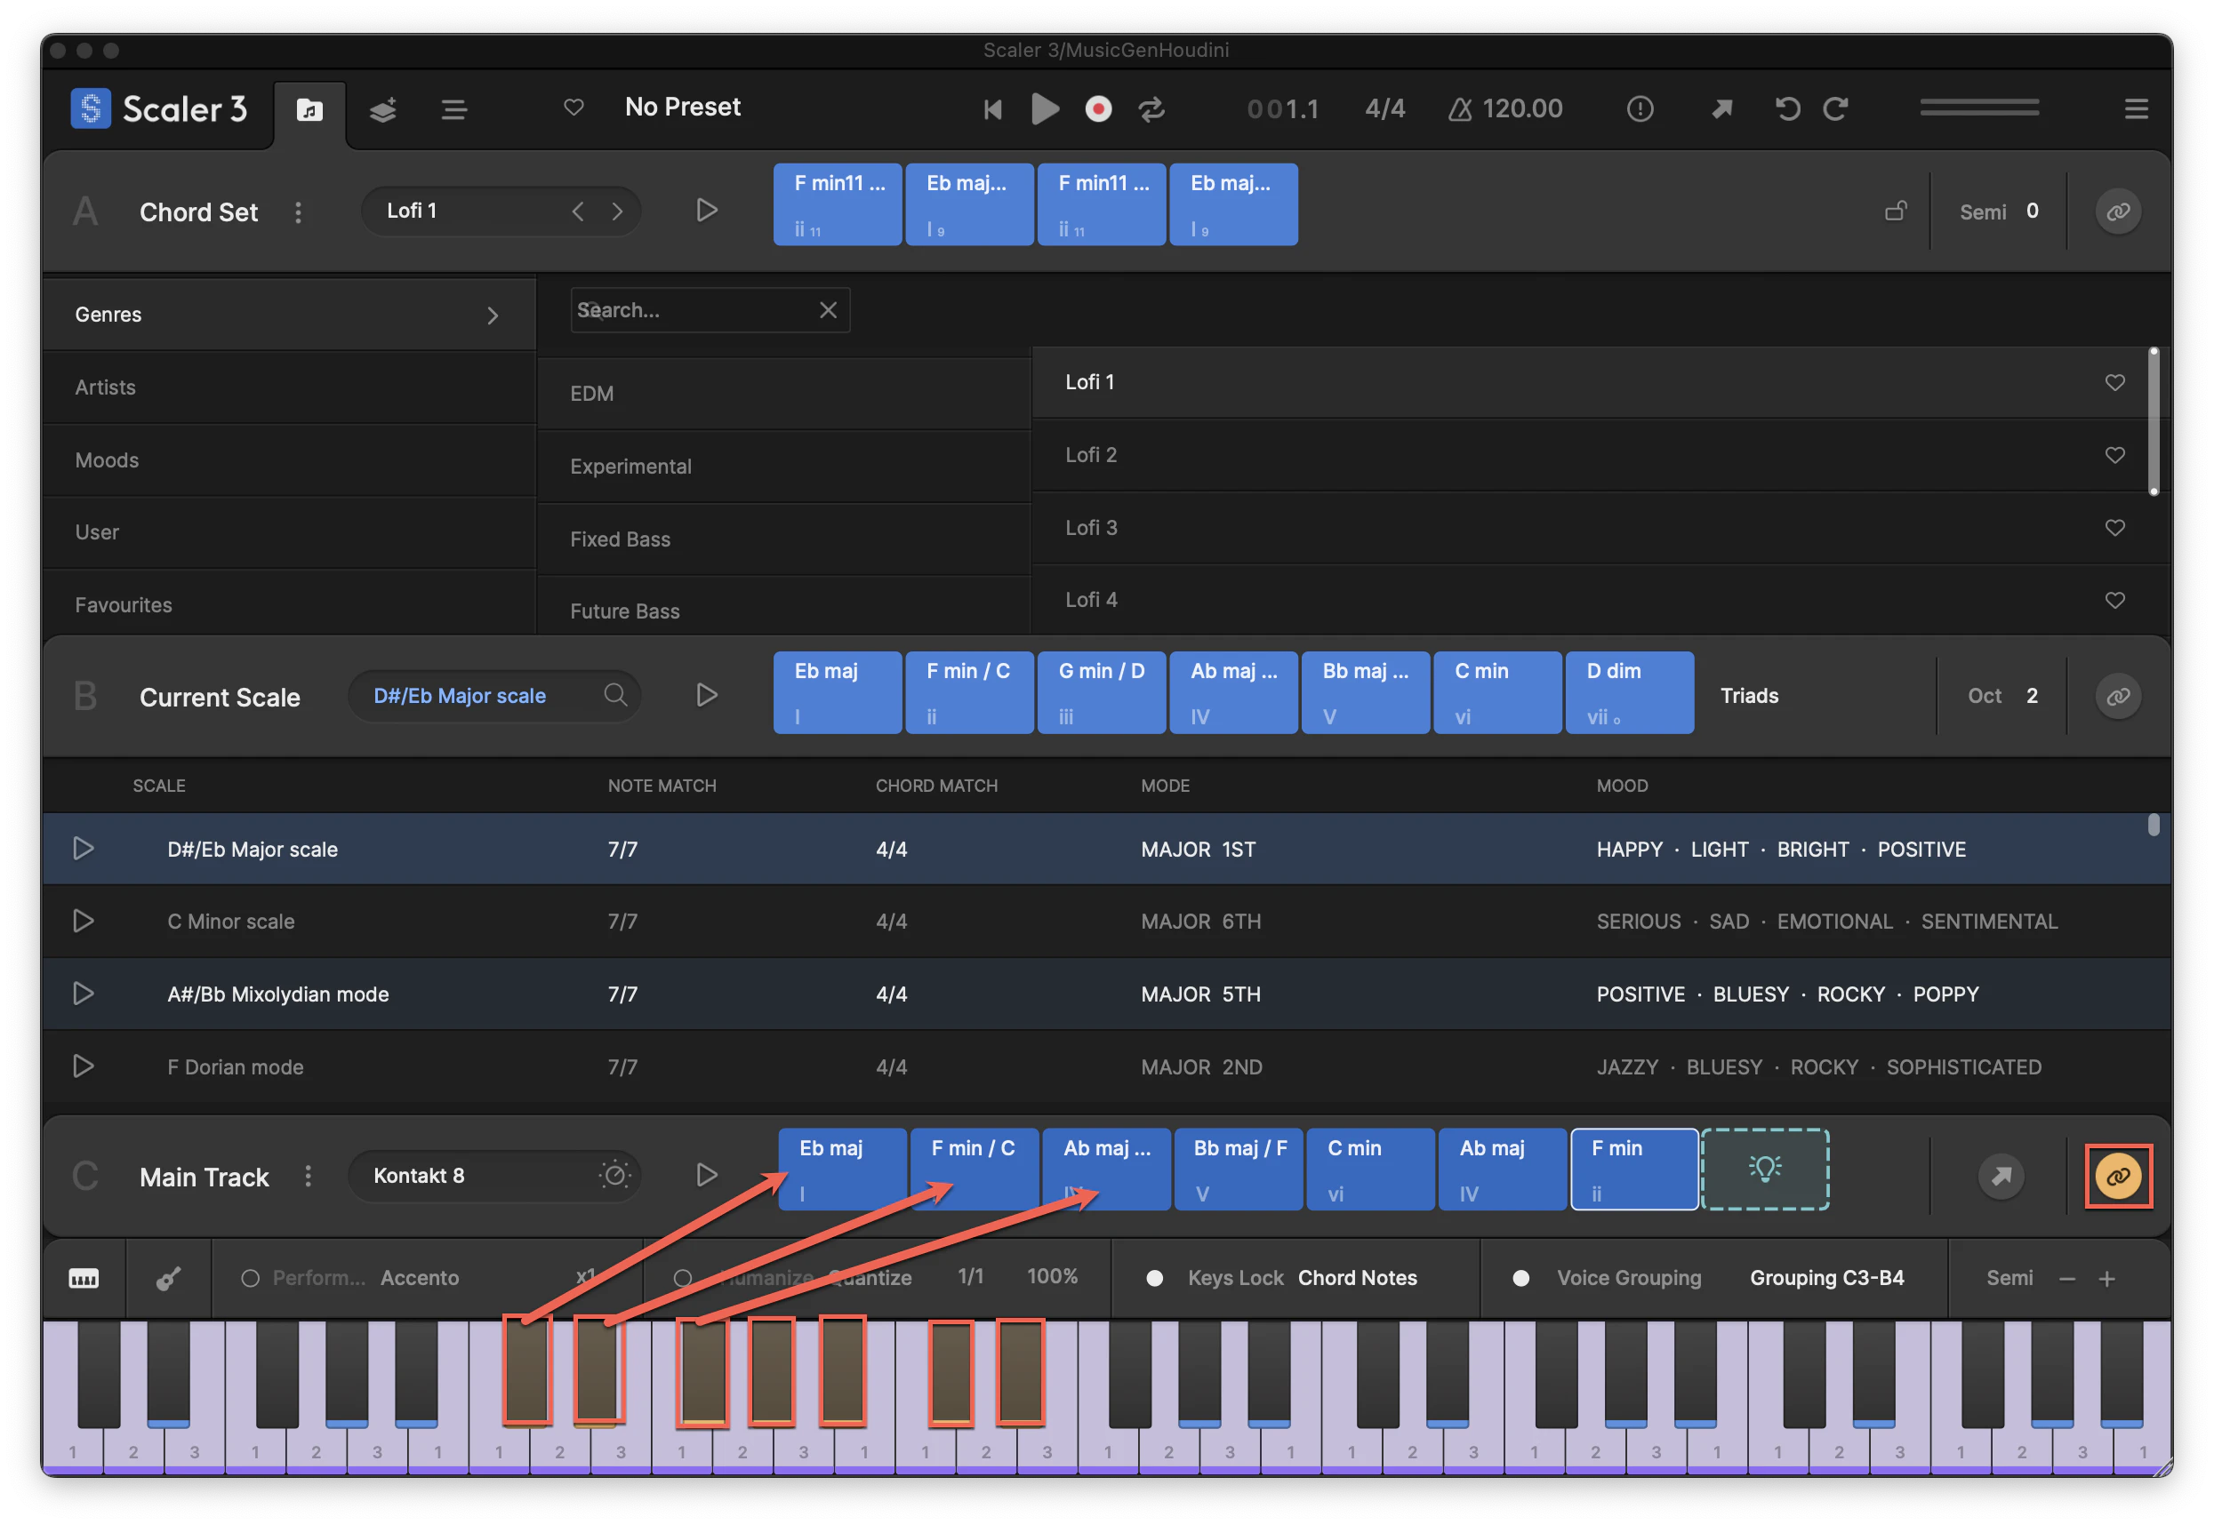Click the scale search magnifier icon
The width and height of the screenshot is (2214, 1525).
point(615,695)
